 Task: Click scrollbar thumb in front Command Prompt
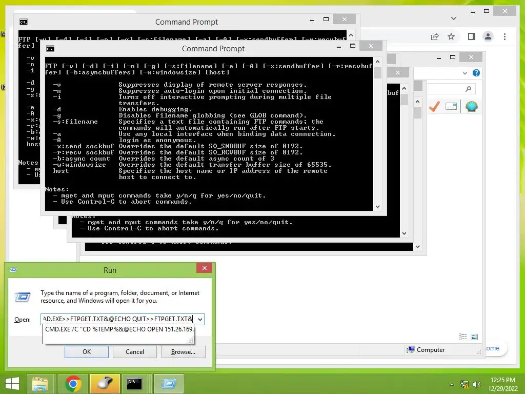378,73
